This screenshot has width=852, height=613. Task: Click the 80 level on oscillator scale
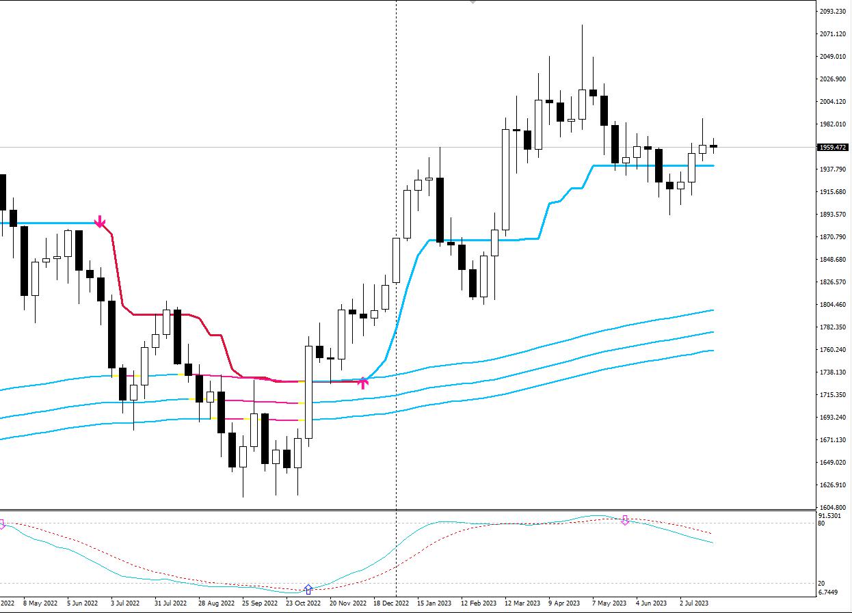tap(821, 523)
